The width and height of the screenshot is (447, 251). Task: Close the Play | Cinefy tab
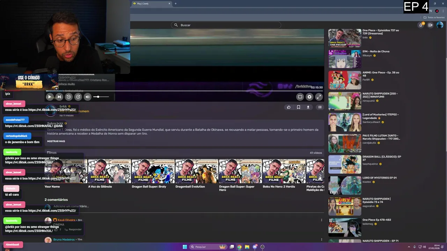(x=169, y=3)
